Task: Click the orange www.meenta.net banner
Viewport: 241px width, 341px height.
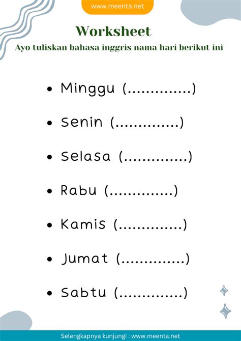Action: (x=117, y=7)
